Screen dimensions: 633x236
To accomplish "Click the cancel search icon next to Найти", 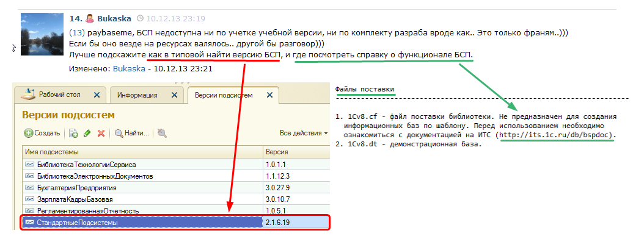I will pyautogui.click(x=163, y=133).
